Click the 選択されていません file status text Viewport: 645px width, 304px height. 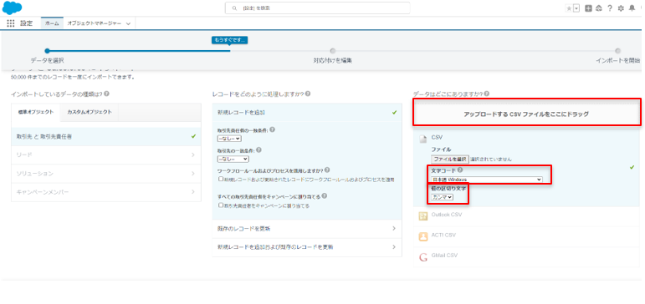click(491, 159)
